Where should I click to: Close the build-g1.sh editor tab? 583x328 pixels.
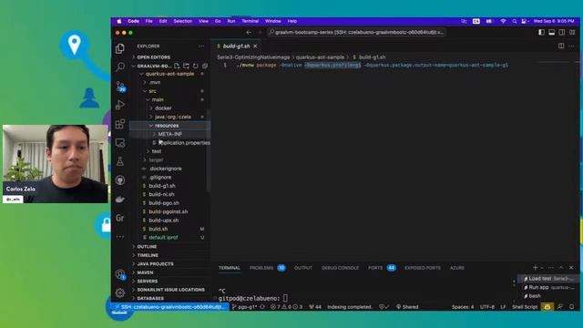(x=255, y=46)
